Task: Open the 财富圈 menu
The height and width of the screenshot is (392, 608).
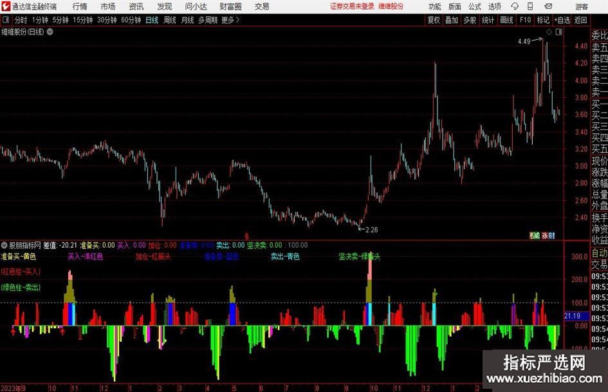Action: (x=230, y=6)
